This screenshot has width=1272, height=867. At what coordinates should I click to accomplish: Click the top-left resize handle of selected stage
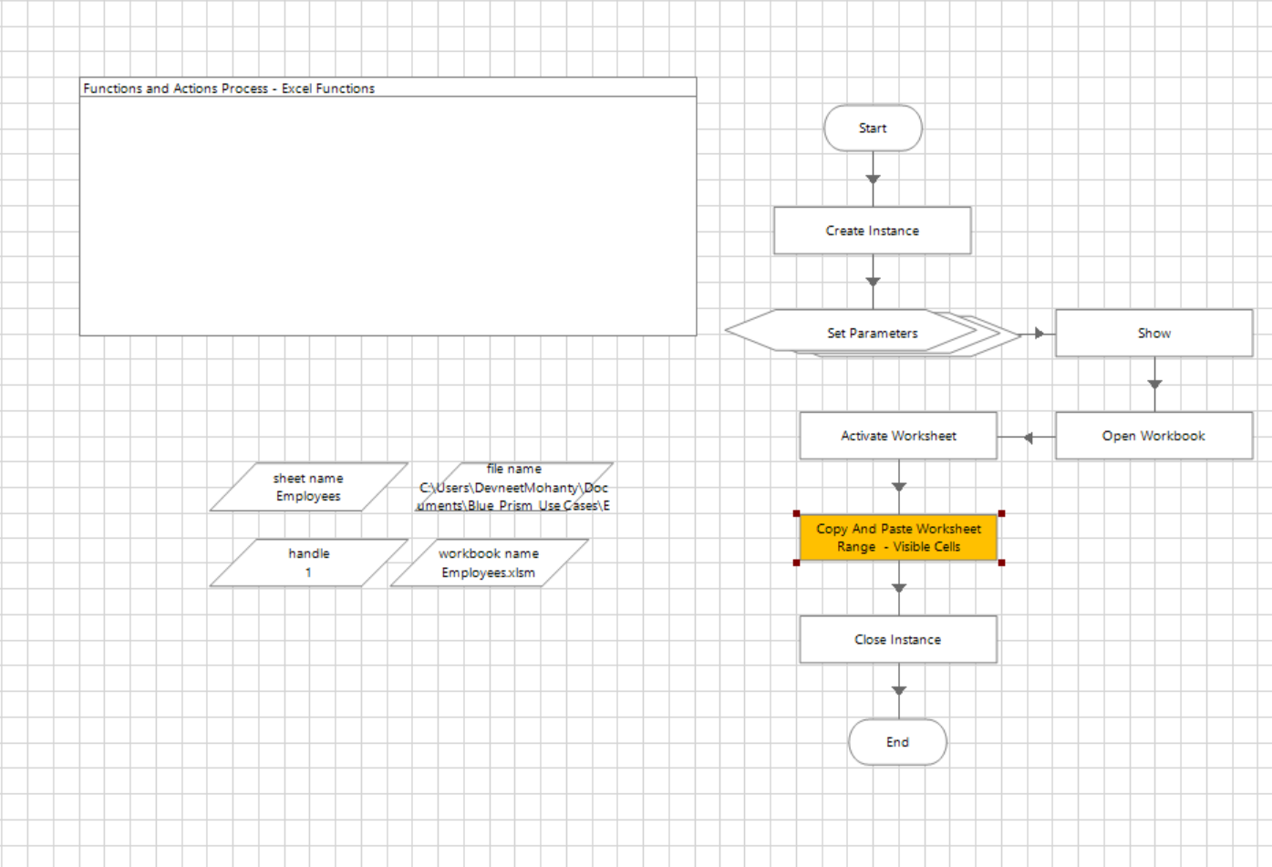pos(797,513)
